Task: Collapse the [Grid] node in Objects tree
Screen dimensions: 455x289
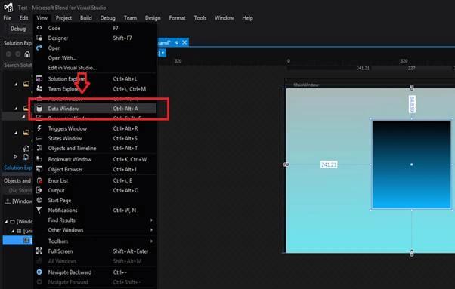Action: pyautogui.click(x=13, y=231)
